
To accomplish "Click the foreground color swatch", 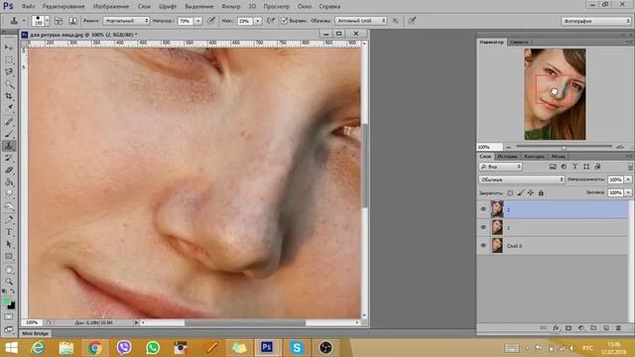I will (x=7, y=301).
